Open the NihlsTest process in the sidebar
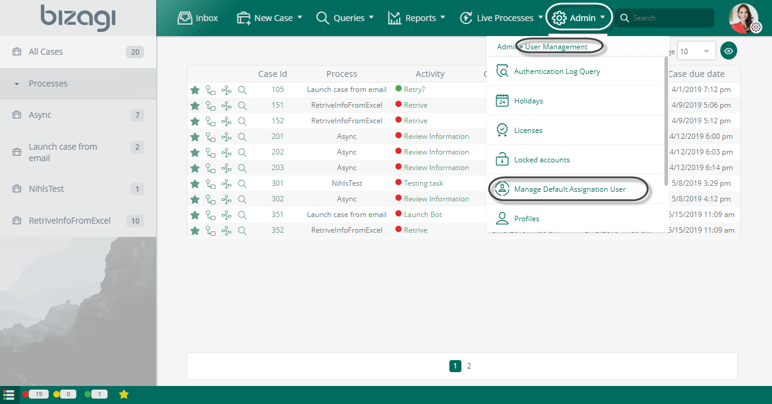 click(x=78, y=189)
